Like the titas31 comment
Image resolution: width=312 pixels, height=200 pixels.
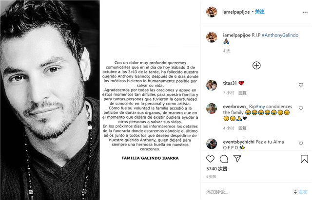click(x=301, y=85)
